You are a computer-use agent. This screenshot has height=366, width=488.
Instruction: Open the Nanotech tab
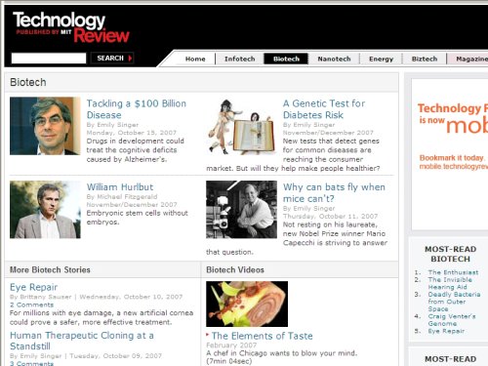pyautogui.click(x=334, y=59)
